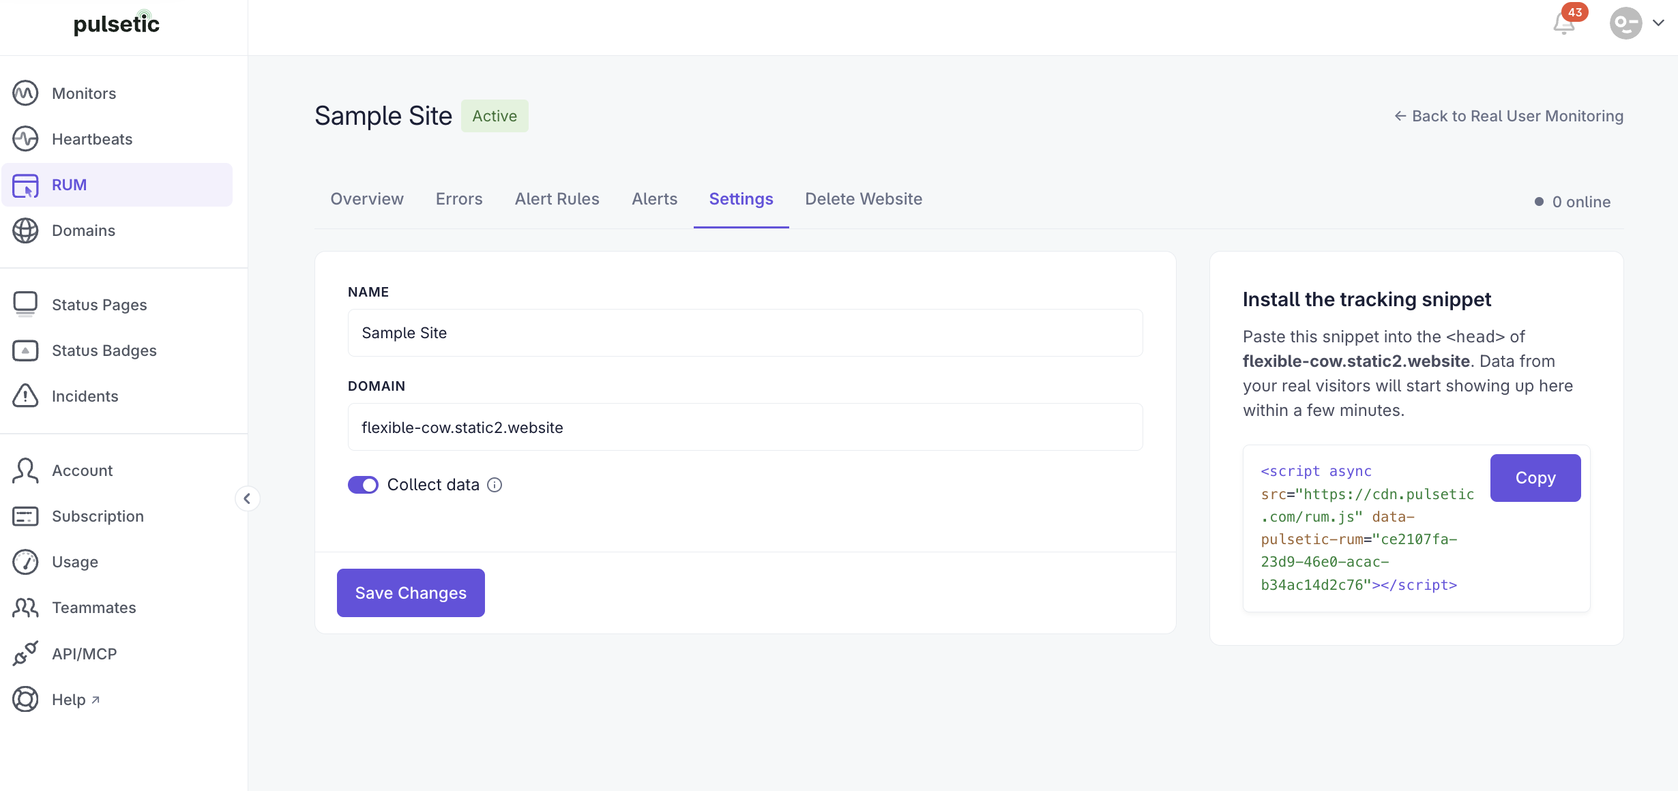Screen dimensions: 1678x791
Task: Click the RUM browser icon
Action: coord(25,185)
